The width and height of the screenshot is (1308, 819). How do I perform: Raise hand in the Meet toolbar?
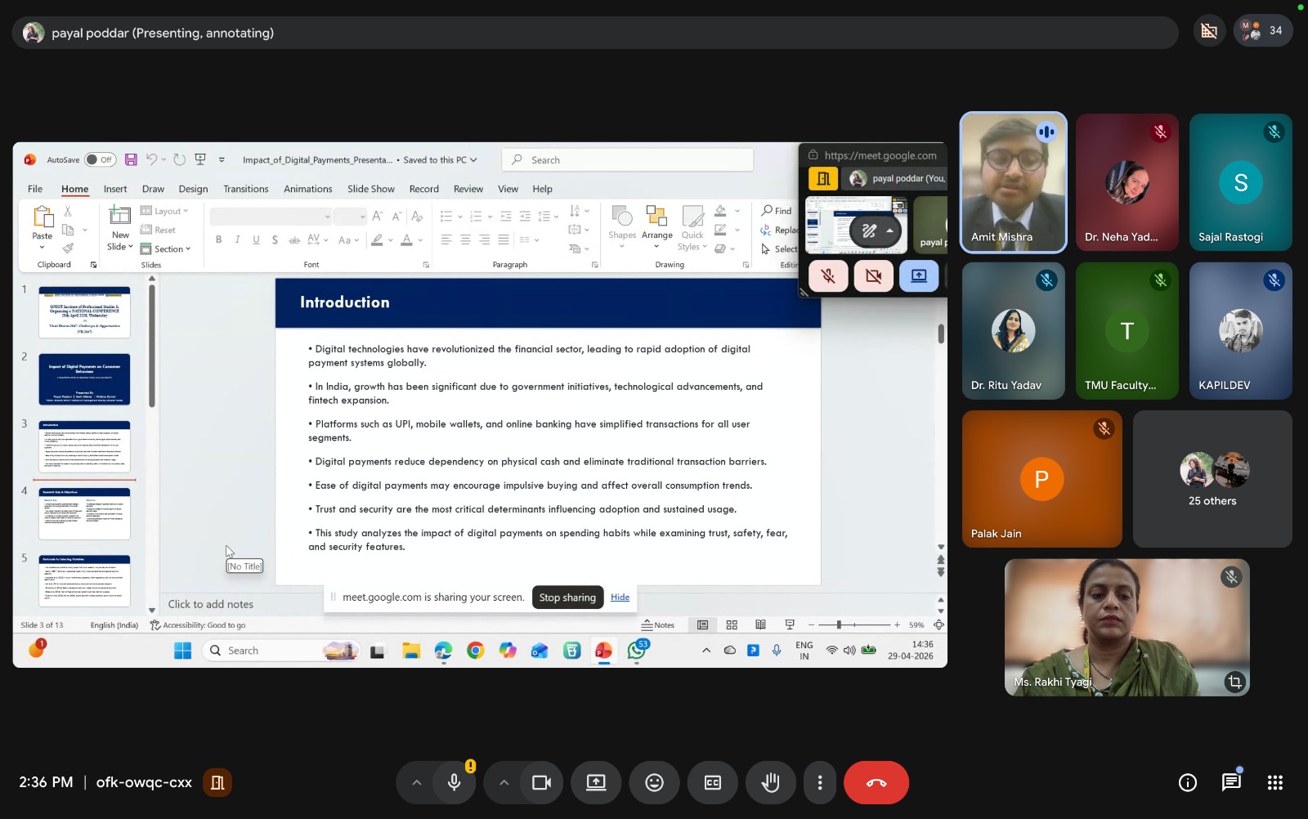pos(770,783)
